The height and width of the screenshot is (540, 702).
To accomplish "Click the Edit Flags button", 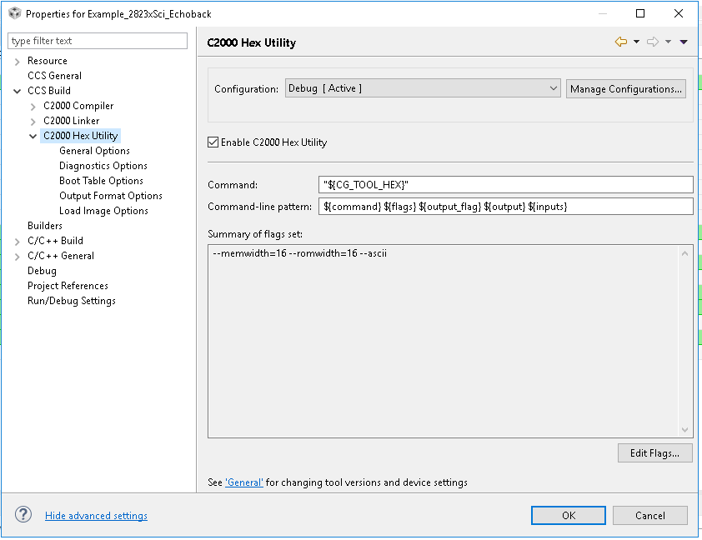I will (654, 453).
